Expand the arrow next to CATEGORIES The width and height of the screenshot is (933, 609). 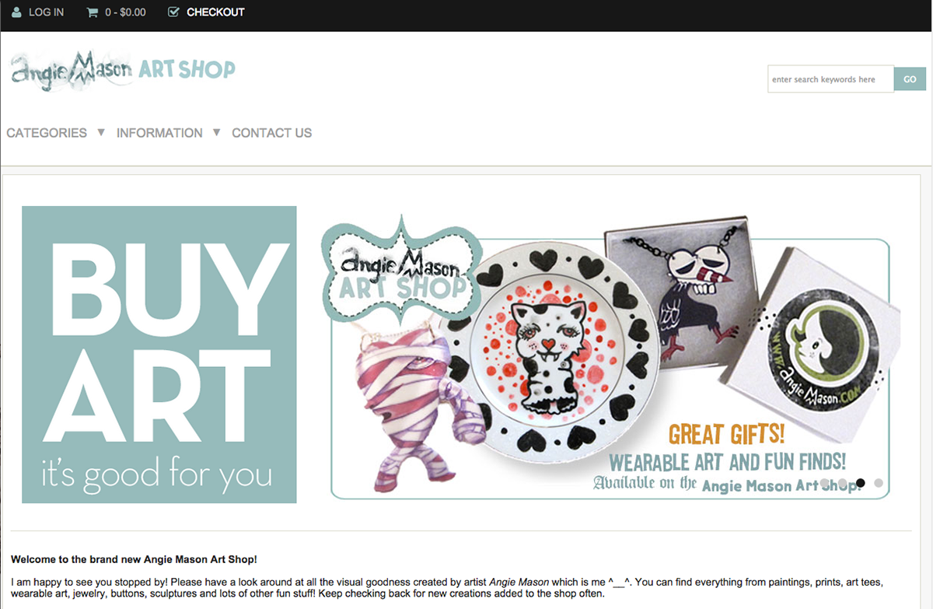click(x=101, y=132)
